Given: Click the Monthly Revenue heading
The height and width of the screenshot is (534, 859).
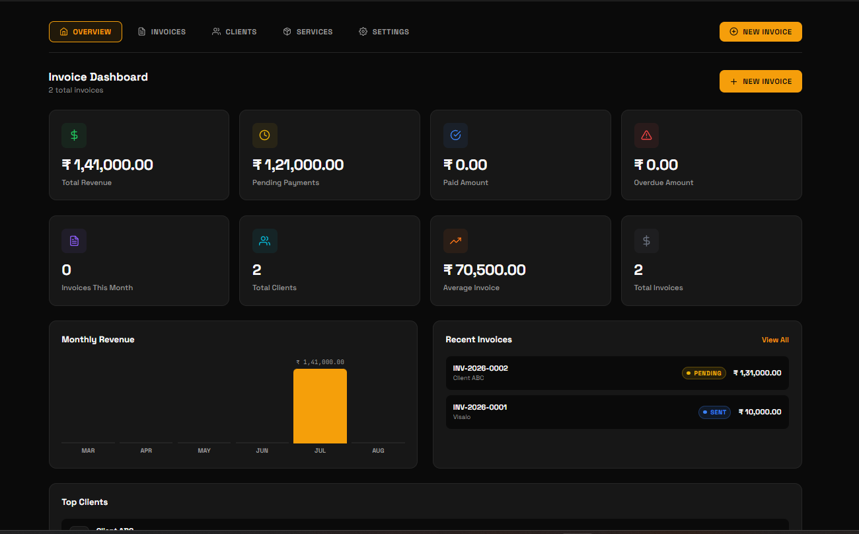Looking at the screenshot, I should [98, 340].
